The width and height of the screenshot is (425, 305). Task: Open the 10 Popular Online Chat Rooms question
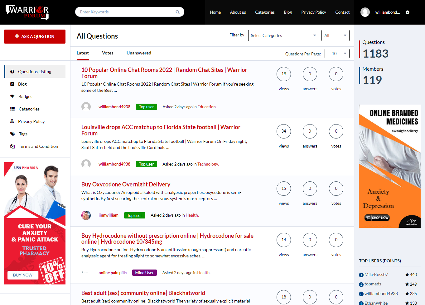164,73
